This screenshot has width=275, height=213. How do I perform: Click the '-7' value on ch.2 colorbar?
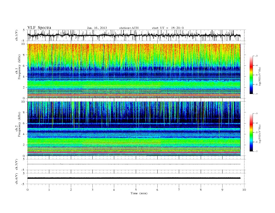tap(256, 151)
